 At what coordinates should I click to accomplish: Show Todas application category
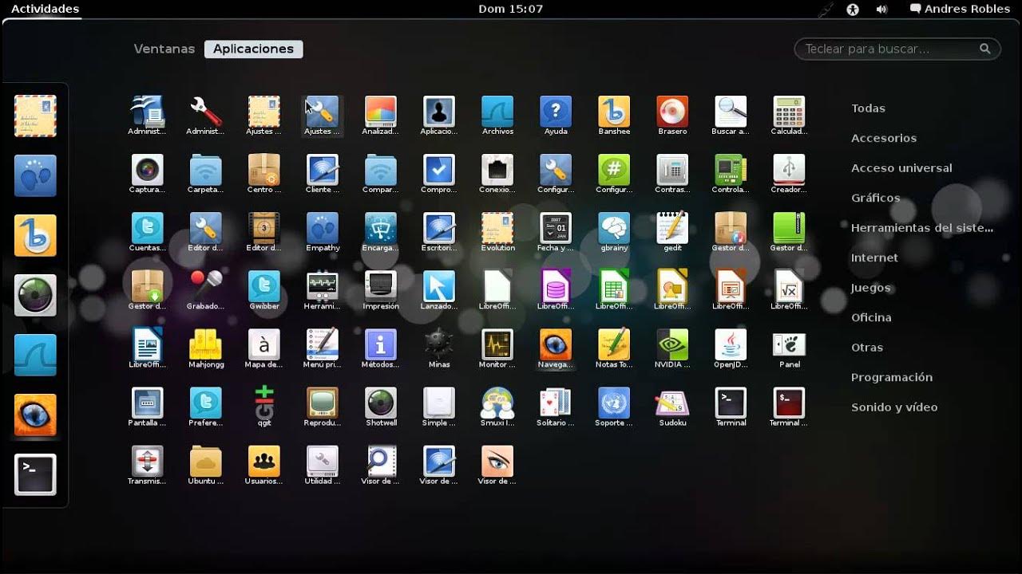click(868, 108)
